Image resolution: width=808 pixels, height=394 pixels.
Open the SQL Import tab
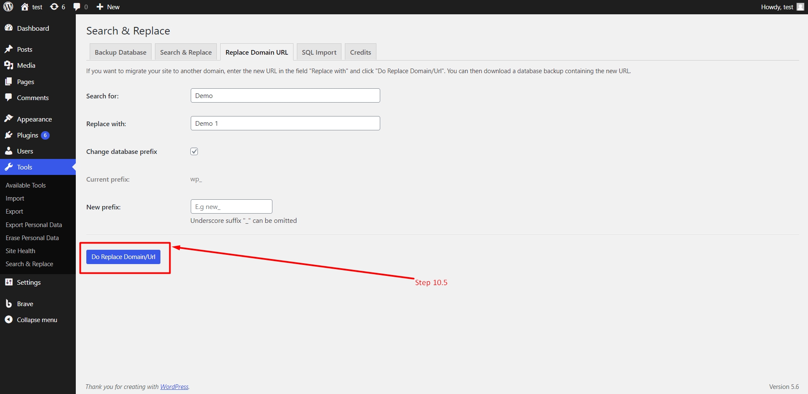coord(319,52)
